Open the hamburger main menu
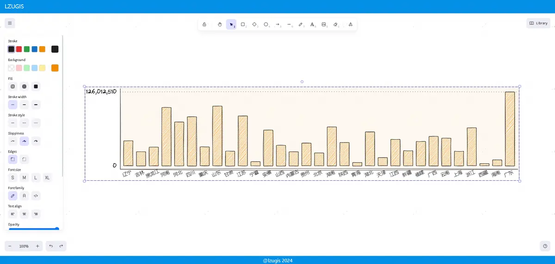Image resolution: width=555 pixels, height=264 pixels. 10,23
